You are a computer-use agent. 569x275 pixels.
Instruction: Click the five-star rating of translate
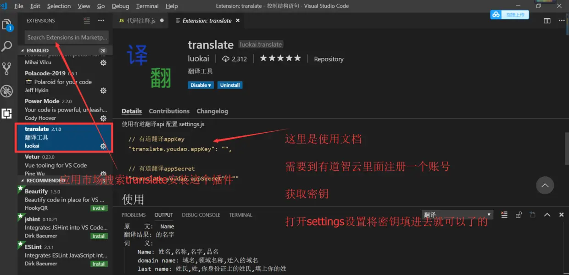point(280,58)
